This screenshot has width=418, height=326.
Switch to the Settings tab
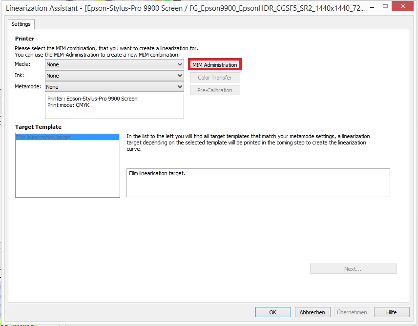21,24
